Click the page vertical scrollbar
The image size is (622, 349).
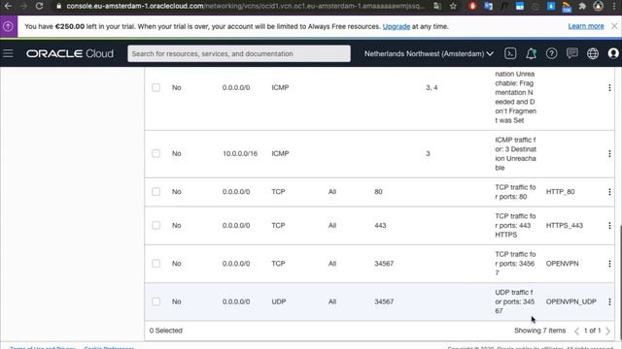point(620,281)
